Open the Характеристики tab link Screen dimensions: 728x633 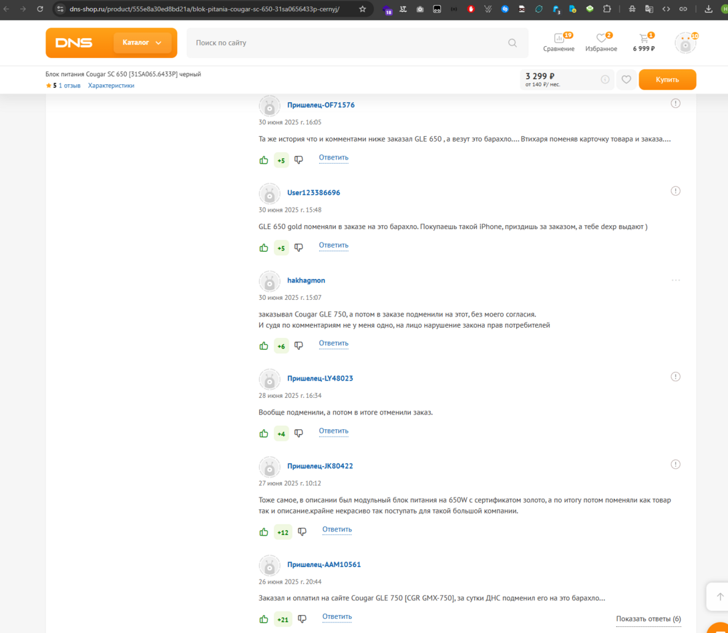click(111, 85)
